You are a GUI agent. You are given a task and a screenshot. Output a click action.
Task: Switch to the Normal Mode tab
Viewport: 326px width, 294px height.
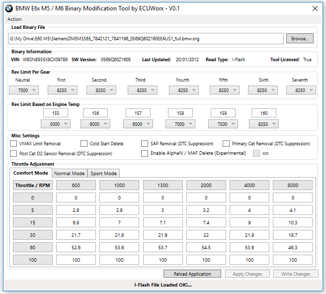69,174
